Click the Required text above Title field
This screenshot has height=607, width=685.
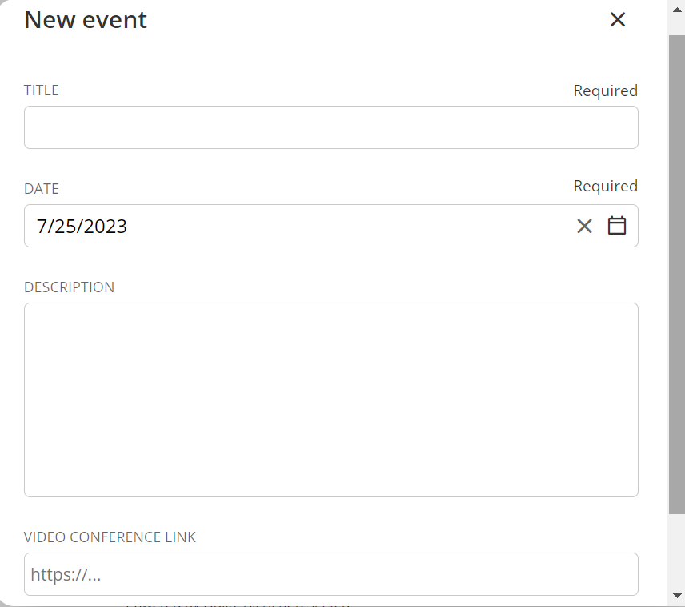coord(605,91)
